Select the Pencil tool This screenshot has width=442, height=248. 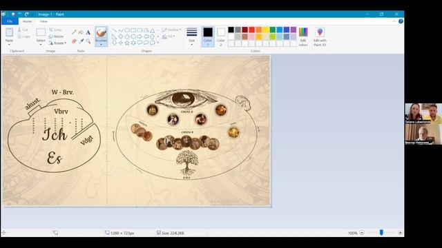tap(74, 32)
